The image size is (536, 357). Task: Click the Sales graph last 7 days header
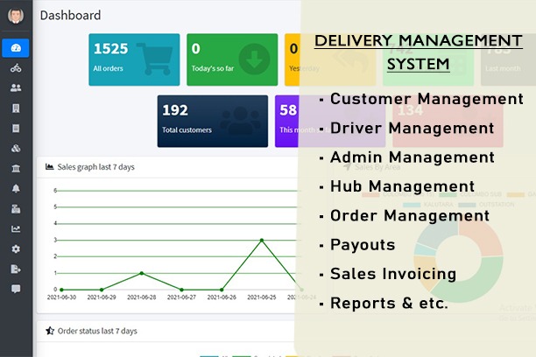[90, 166]
